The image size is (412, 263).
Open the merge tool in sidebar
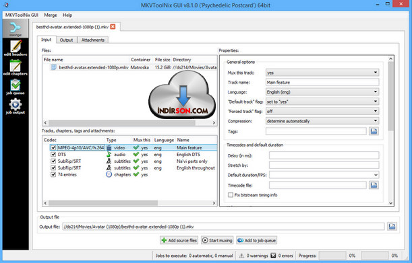pos(16,28)
